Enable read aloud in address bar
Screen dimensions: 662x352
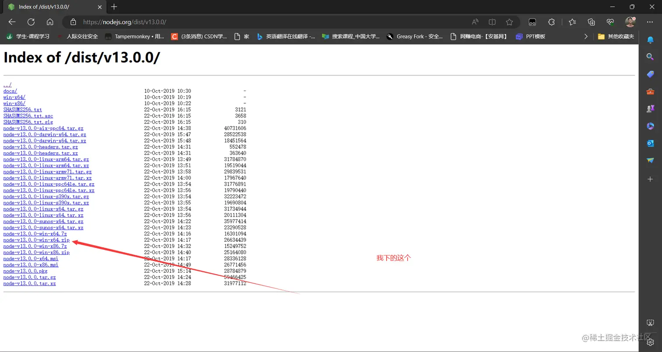coord(475,22)
